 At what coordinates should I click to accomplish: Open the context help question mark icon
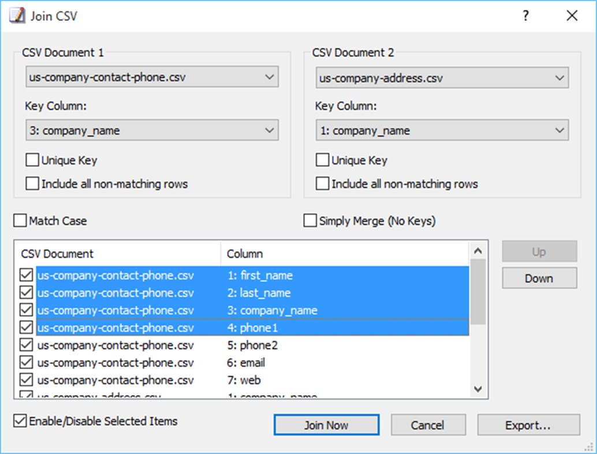(525, 16)
